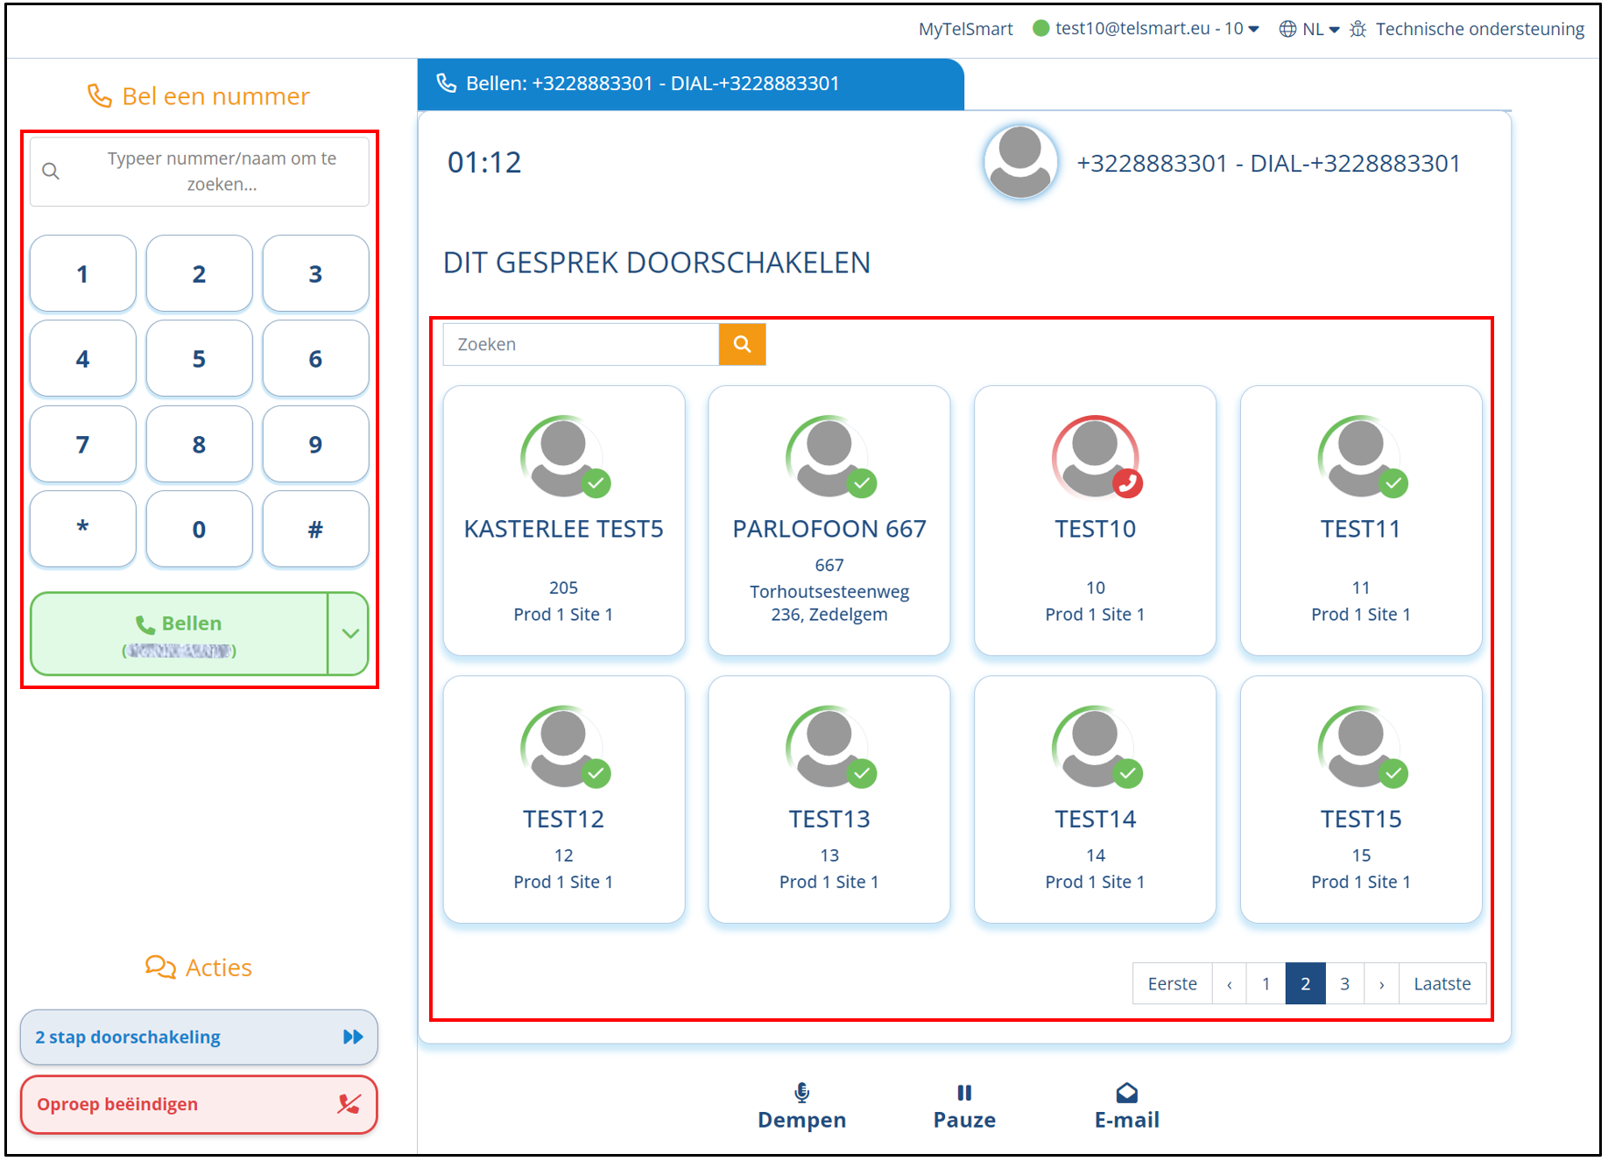Image resolution: width=1608 pixels, height=1161 pixels.
Task: Start the 2 stap doorschakeling transfer
Action: click(199, 1038)
